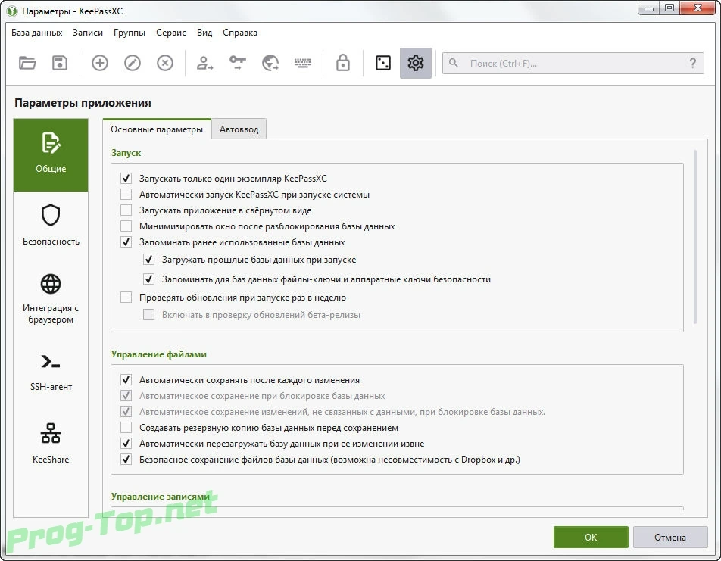Open the База данных menu
The image size is (721, 561).
coord(37,33)
